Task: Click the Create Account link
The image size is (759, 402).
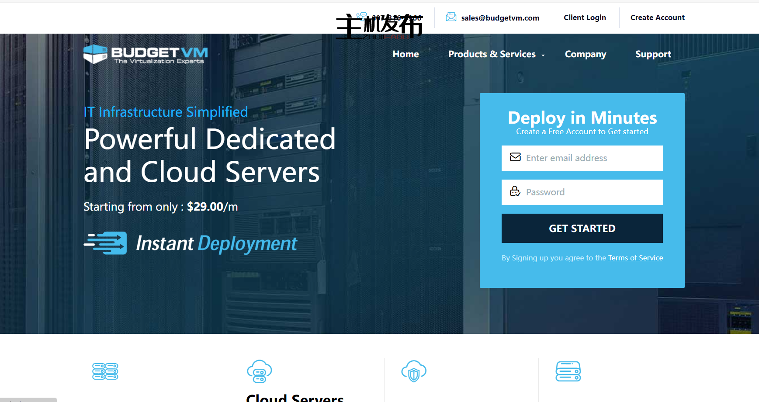Action: [x=657, y=17]
